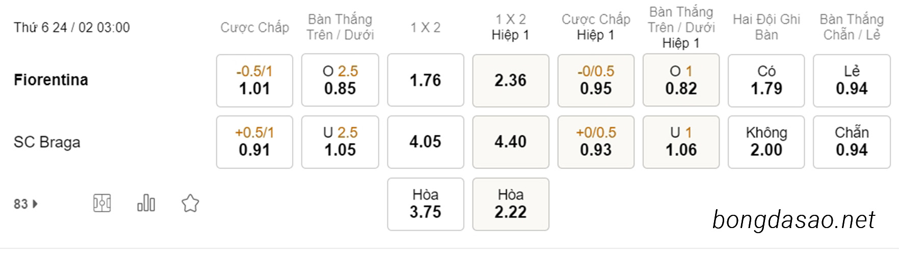Select both teams score Có 1.79

(766, 80)
